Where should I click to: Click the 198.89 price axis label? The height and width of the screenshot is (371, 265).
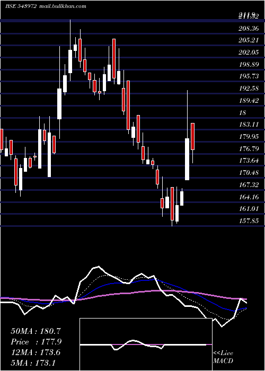tap(249, 64)
